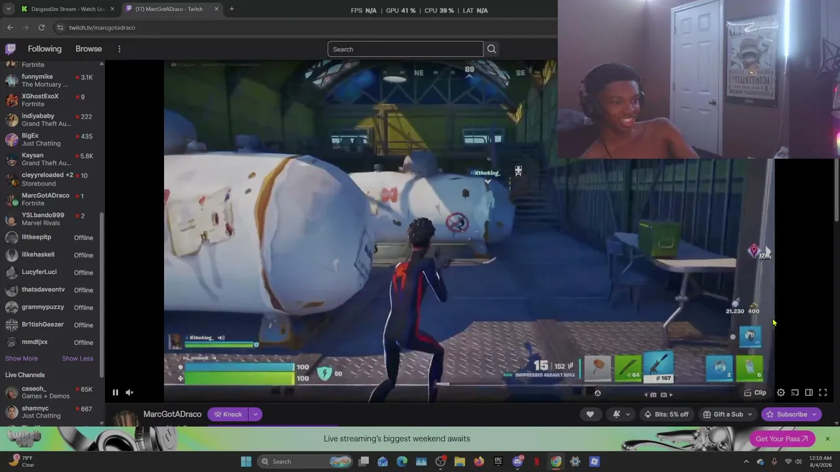Collapse followed channels with Show Less
Screen dimensions: 840x472
point(77,359)
